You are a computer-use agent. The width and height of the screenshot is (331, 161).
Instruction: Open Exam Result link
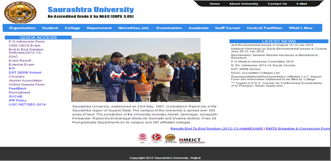pyautogui.click(x=20, y=61)
